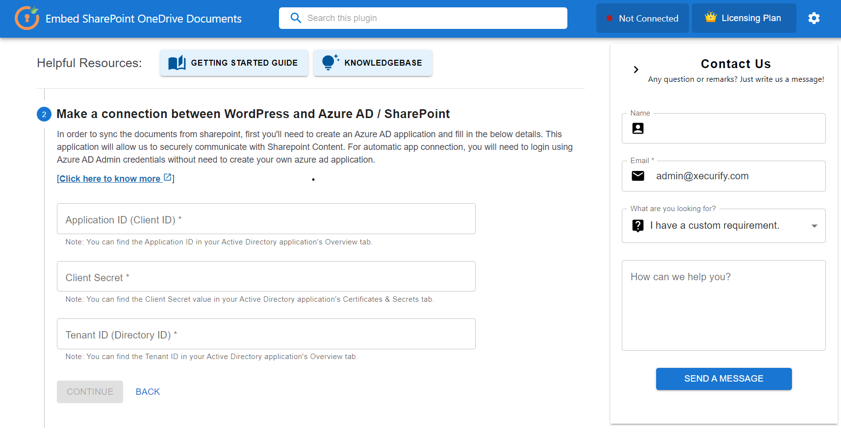Click the crown icon in Licensing Plan

[x=711, y=18]
